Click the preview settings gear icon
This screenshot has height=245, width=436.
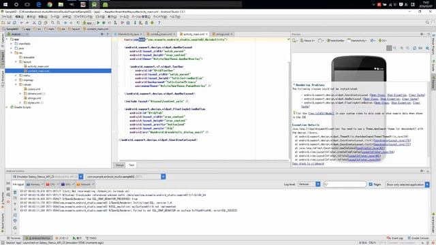pyautogui.click(x=428, y=48)
